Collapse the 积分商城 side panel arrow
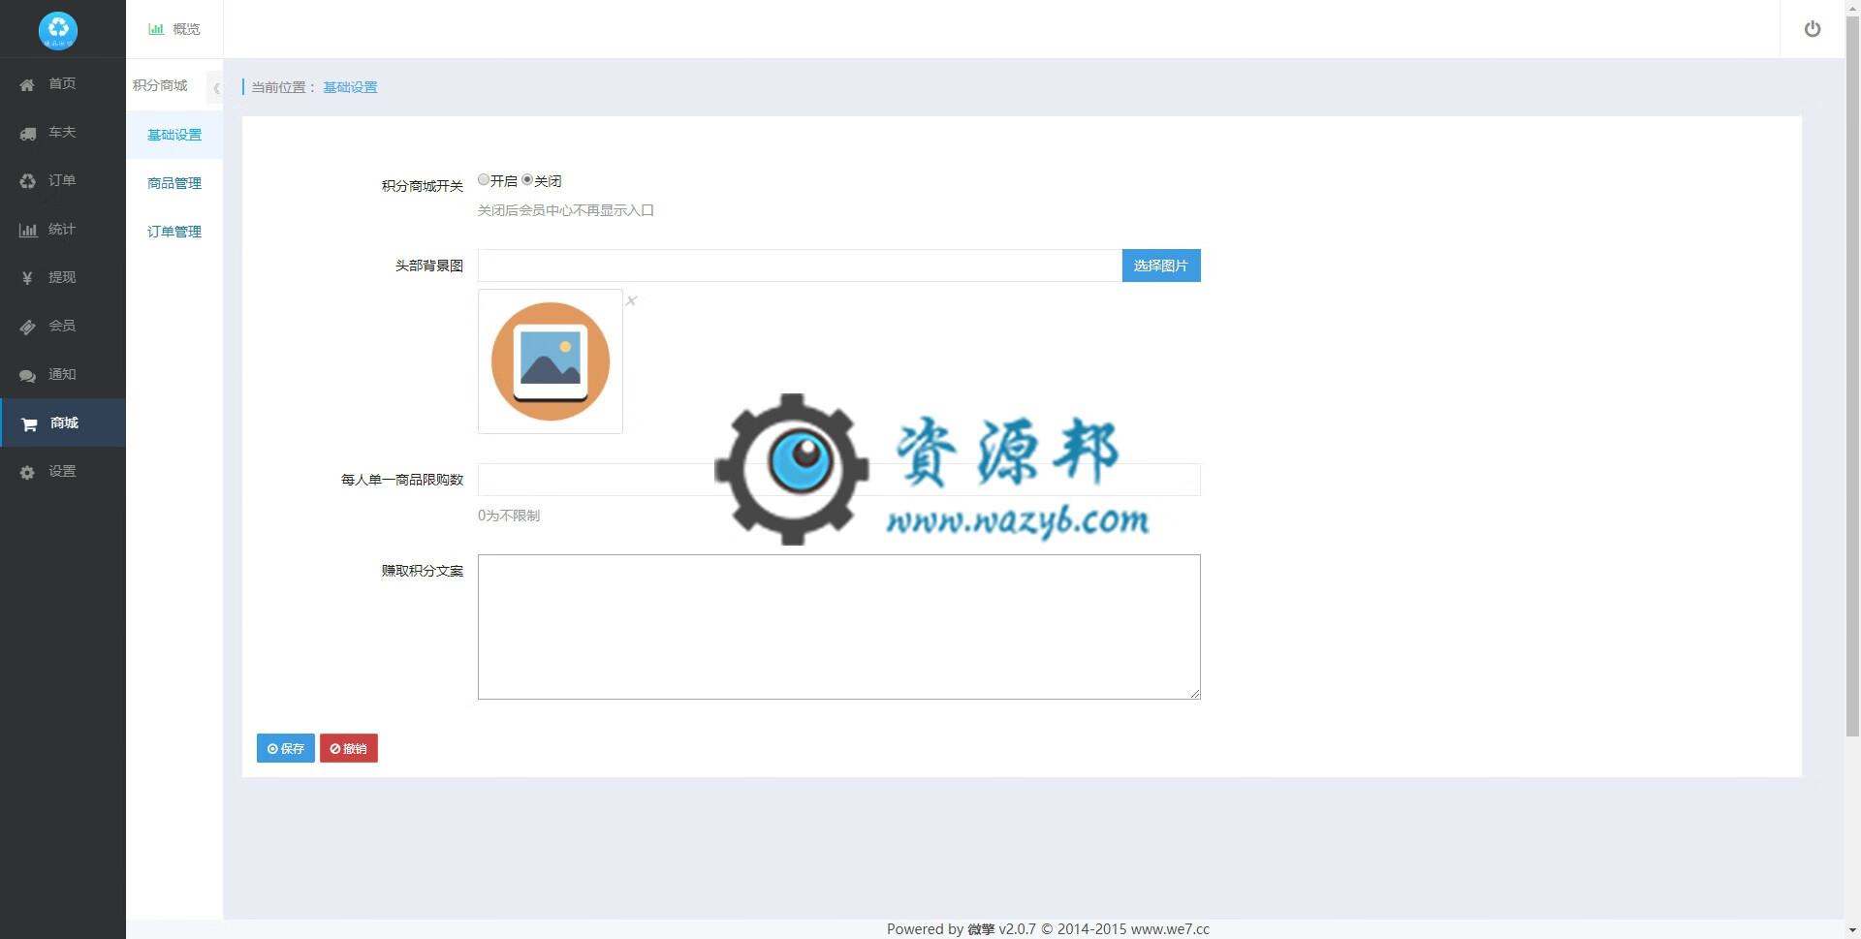The image size is (1861, 939). 215,88
